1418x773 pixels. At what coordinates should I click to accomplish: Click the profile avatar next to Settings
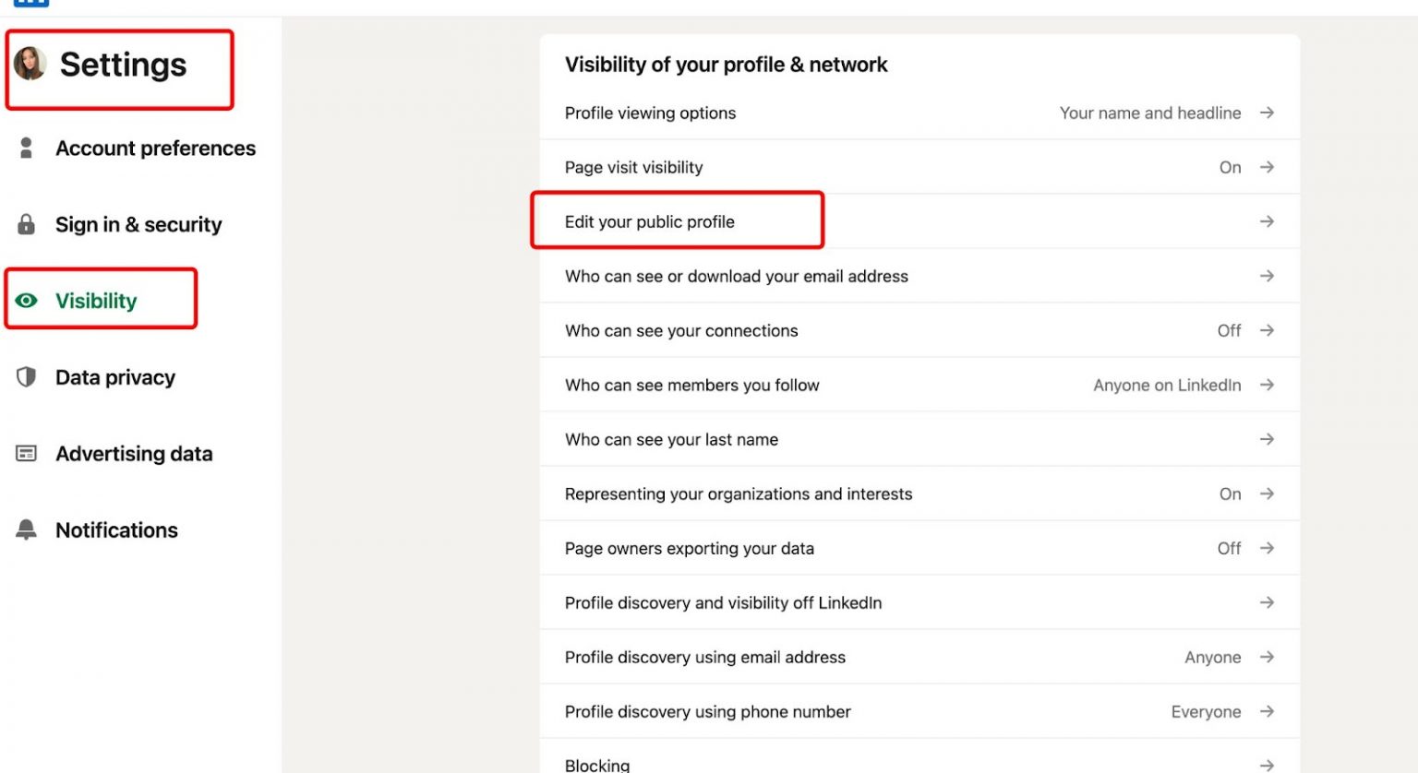pyautogui.click(x=30, y=64)
